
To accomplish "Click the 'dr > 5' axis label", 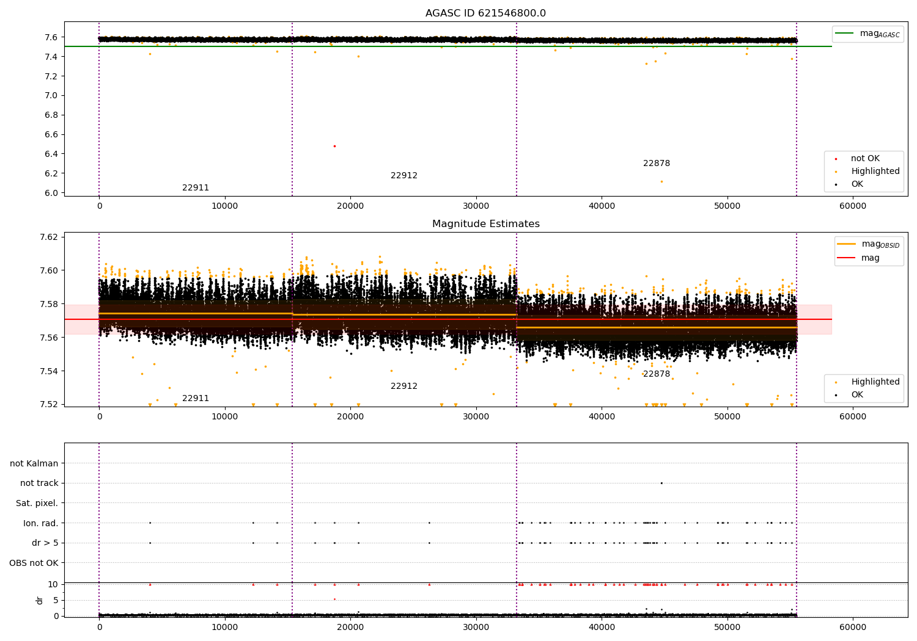I will coord(45,543).
